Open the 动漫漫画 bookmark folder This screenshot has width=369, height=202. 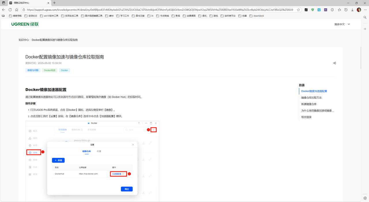[189, 16]
